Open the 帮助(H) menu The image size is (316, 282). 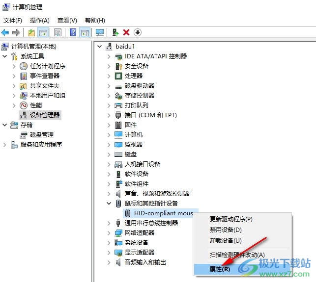(95, 20)
